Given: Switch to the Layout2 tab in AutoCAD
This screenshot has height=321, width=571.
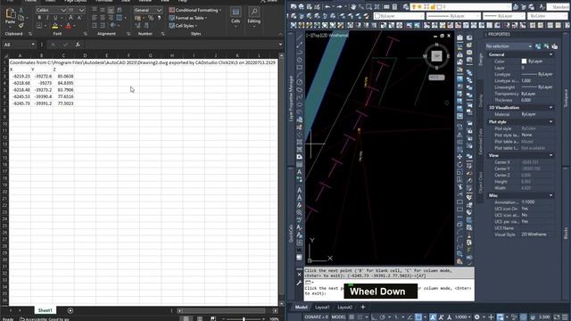Looking at the screenshot, I should pos(344,307).
